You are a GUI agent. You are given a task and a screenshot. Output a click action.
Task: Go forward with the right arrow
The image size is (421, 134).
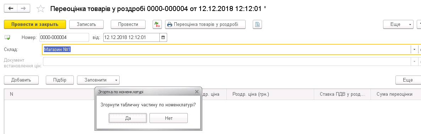pyautogui.click(x=23, y=8)
